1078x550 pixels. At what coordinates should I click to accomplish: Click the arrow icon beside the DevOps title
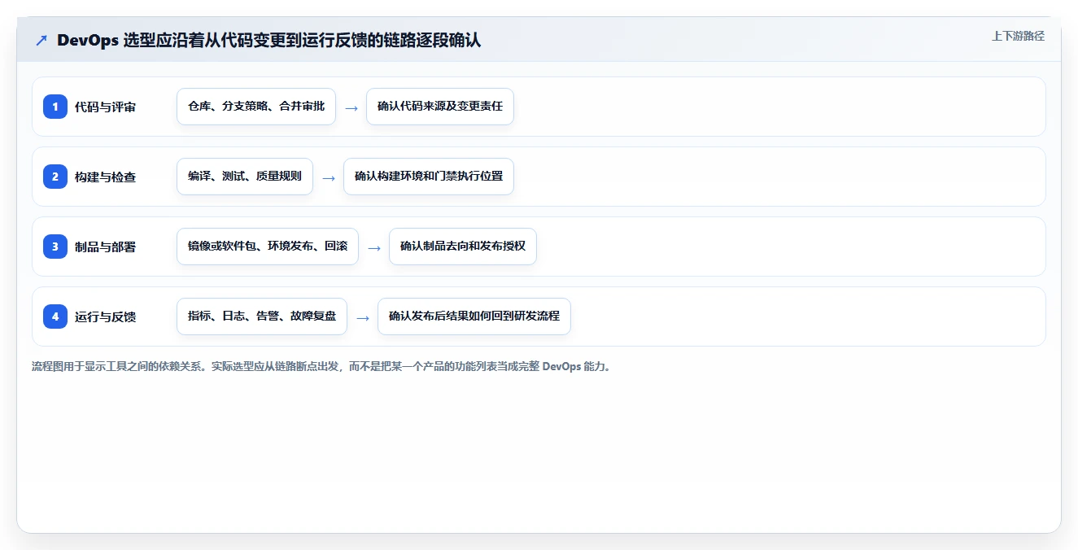(x=41, y=41)
